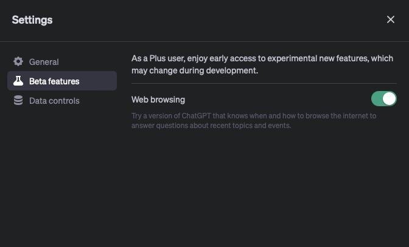Click the "Settings" dialog title
409x247 pixels.
[x=32, y=20]
